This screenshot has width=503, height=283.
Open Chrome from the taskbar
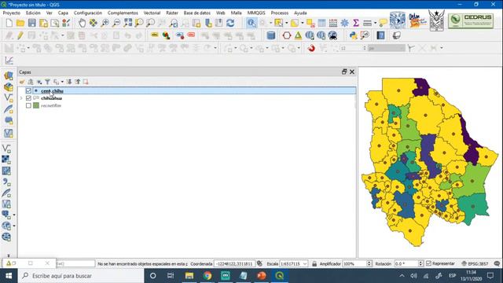click(x=207, y=276)
